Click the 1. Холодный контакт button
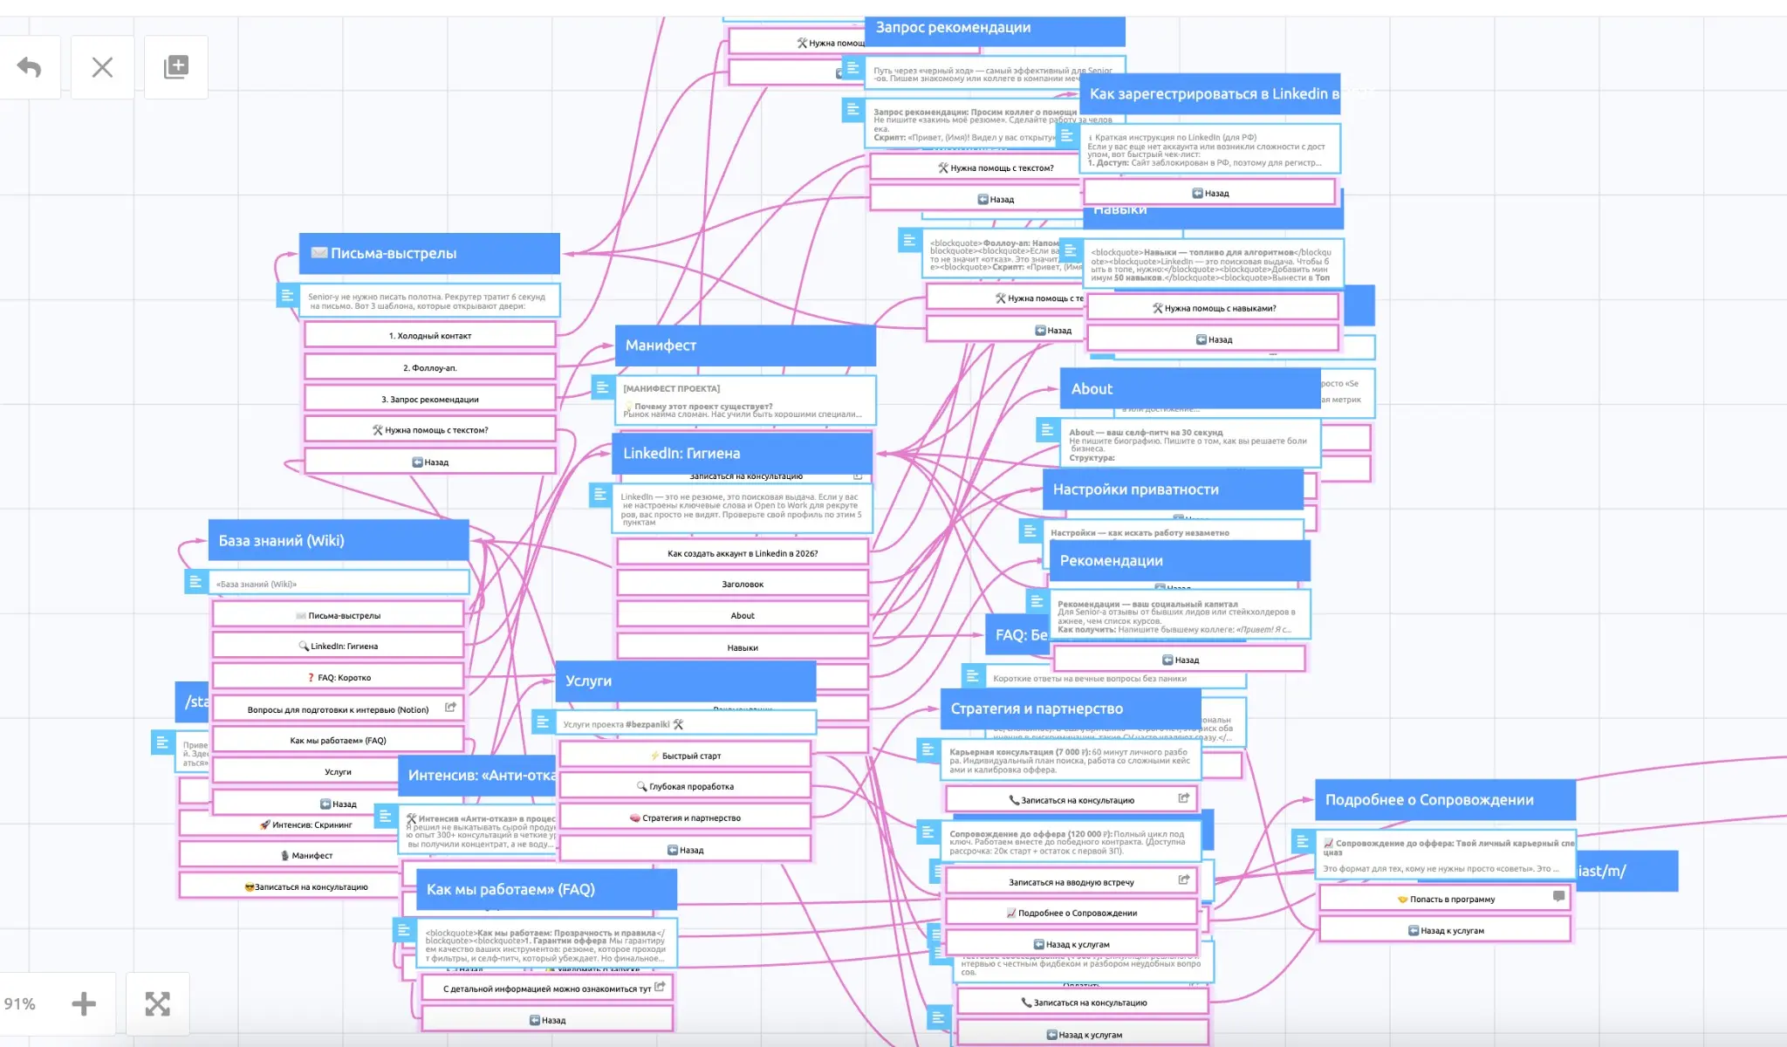 point(430,335)
